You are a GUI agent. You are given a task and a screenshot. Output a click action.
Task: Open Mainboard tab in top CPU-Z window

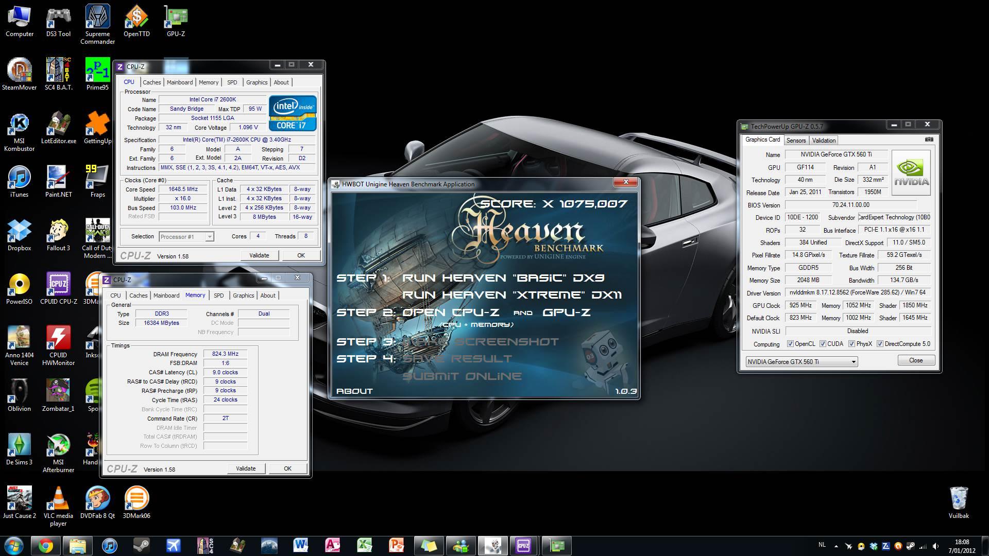180,82
